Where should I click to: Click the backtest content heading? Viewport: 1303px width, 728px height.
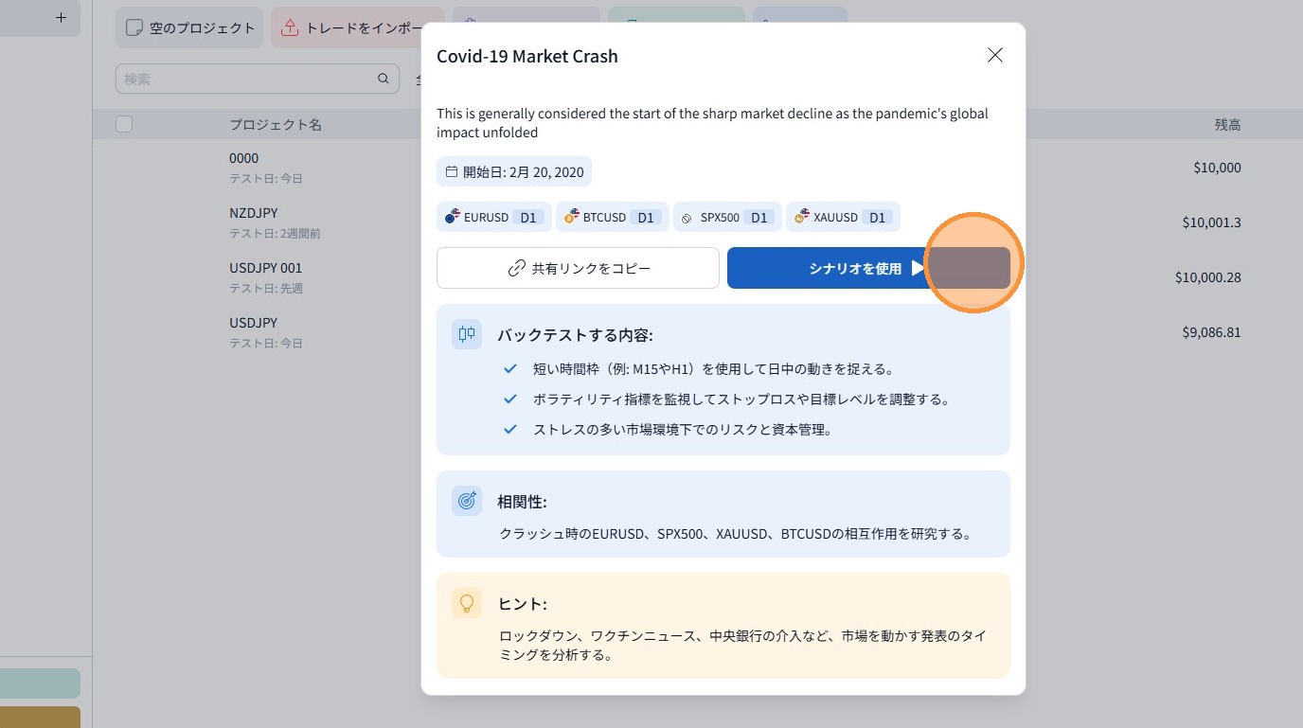[575, 335]
